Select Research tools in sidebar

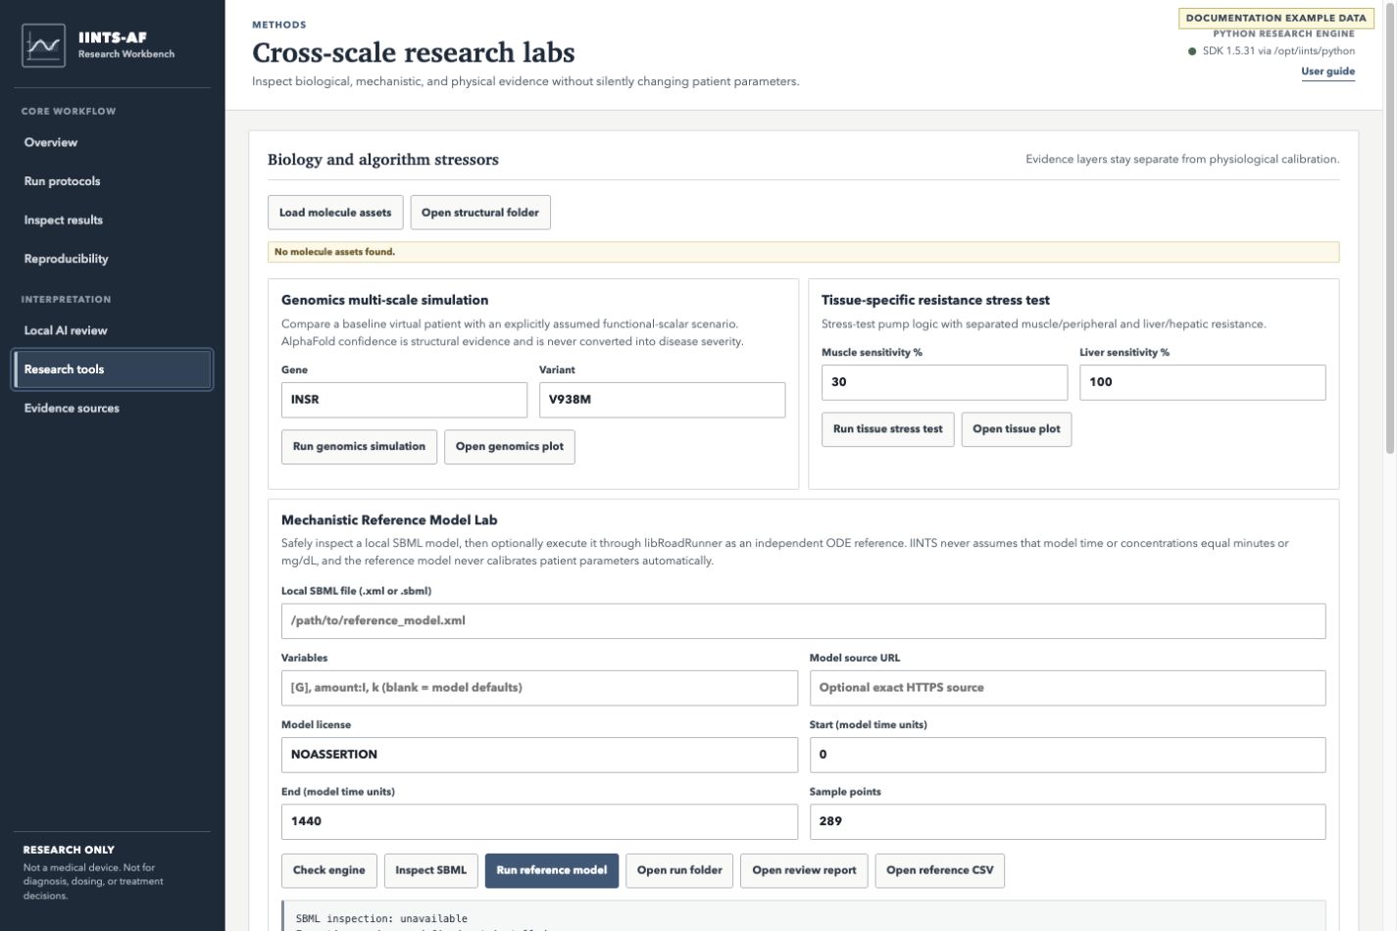pos(112,369)
